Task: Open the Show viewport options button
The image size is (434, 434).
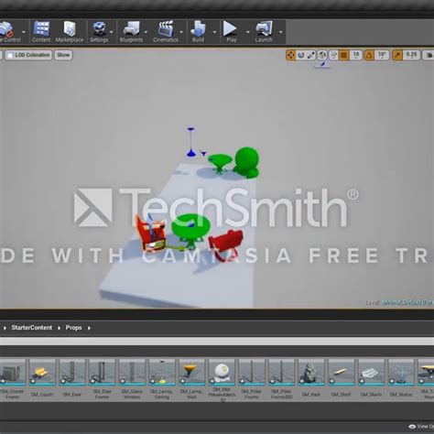Action: point(63,55)
